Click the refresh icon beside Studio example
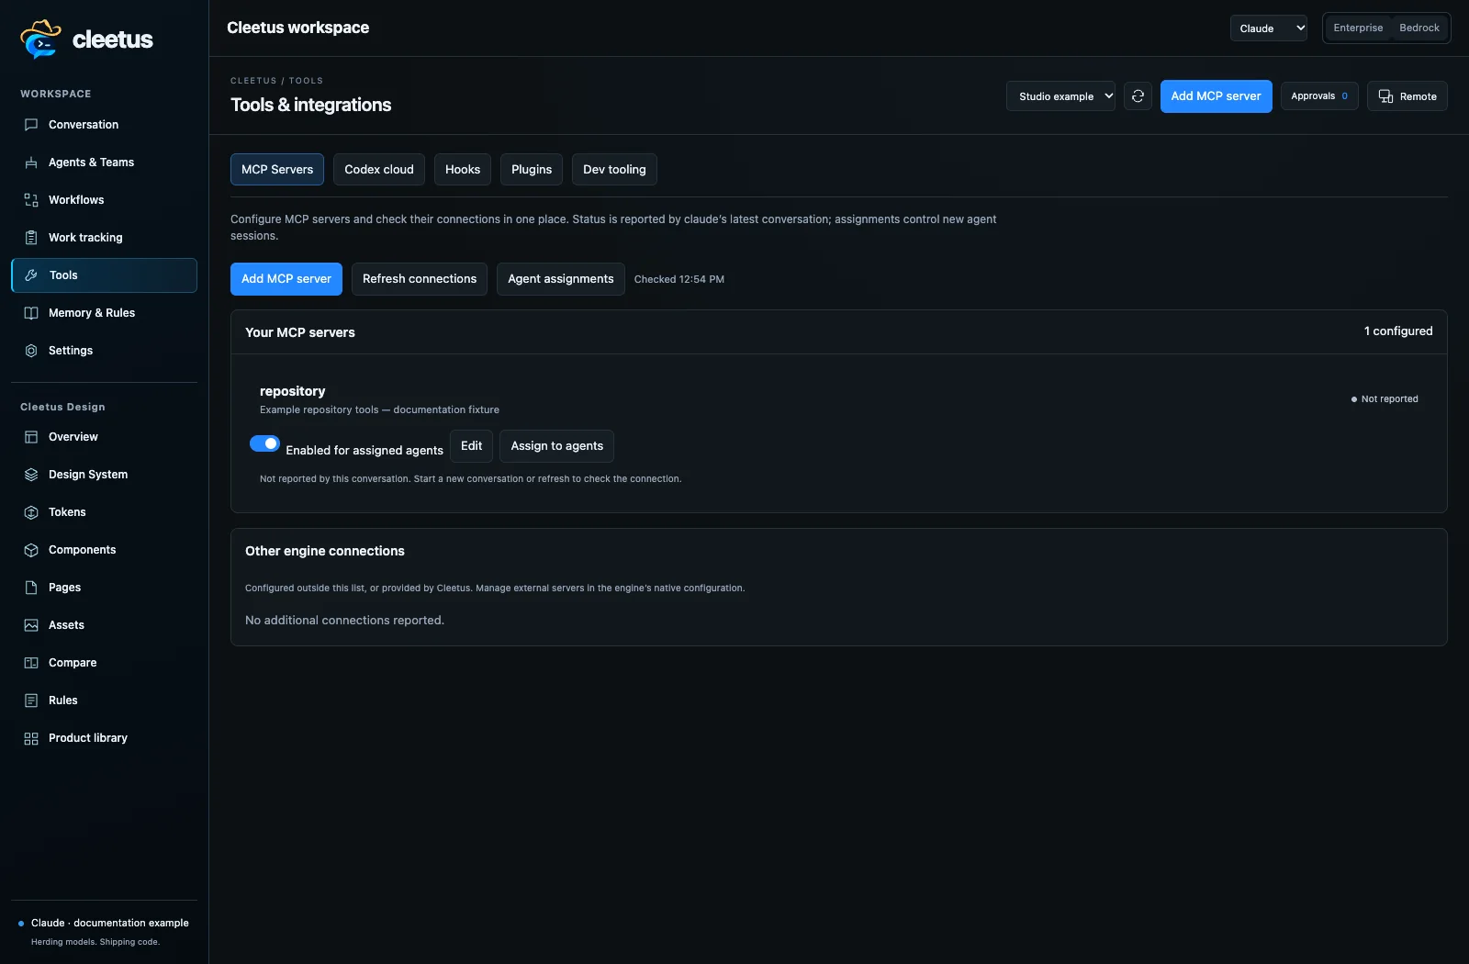Image resolution: width=1469 pixels, height=964 pixels. click(x=1138, y=96)
